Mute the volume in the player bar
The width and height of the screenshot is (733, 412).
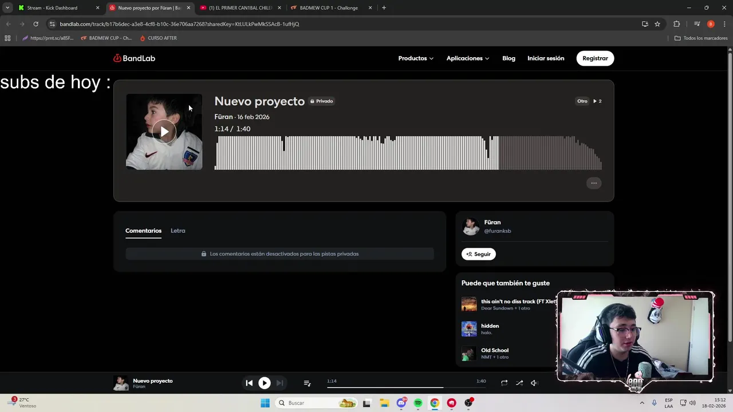click(x=534, y=383)
